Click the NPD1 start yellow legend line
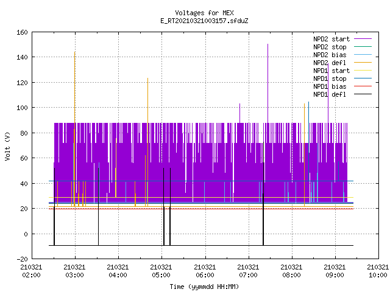Image resolution: width=390 pixels, height=292 pixels. click(363, 71)
